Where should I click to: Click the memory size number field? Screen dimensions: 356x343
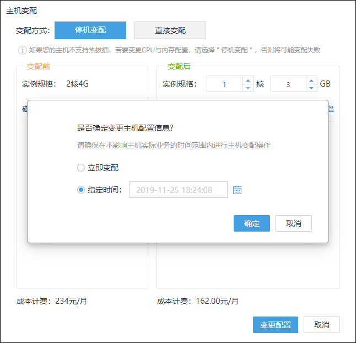tap(288, 84)
